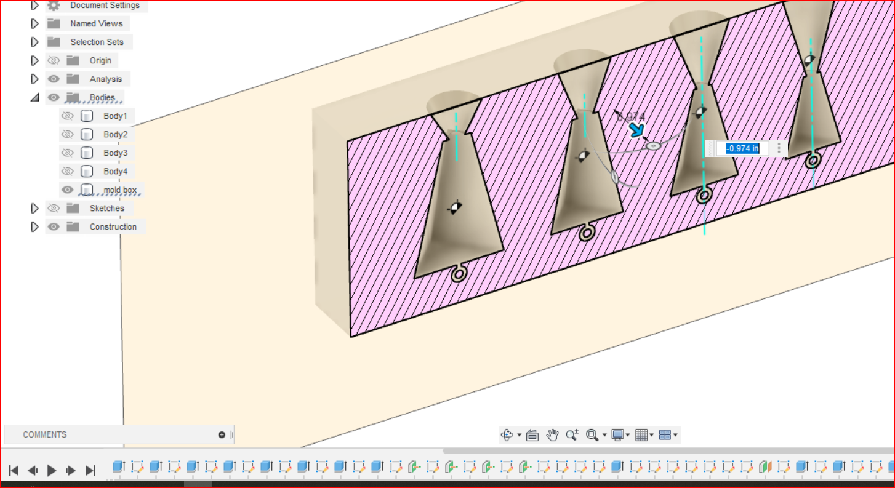Viewport: 895px width, 488px height.
Task: Select the Orbit tool in the navigation bar
Action: coord(506,434)
